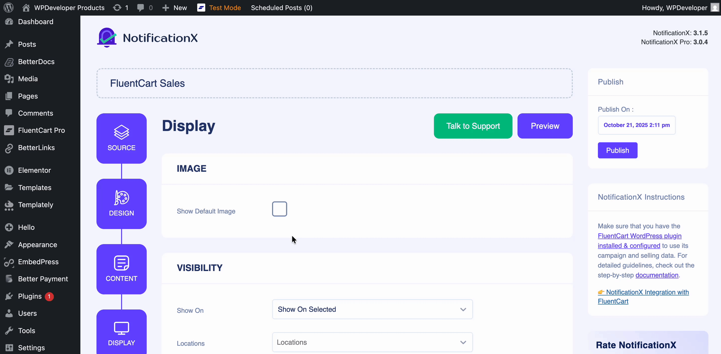The image size is (721, 354).
Task: Expand the Show On dropdown
Action: (x=372, y=309)
